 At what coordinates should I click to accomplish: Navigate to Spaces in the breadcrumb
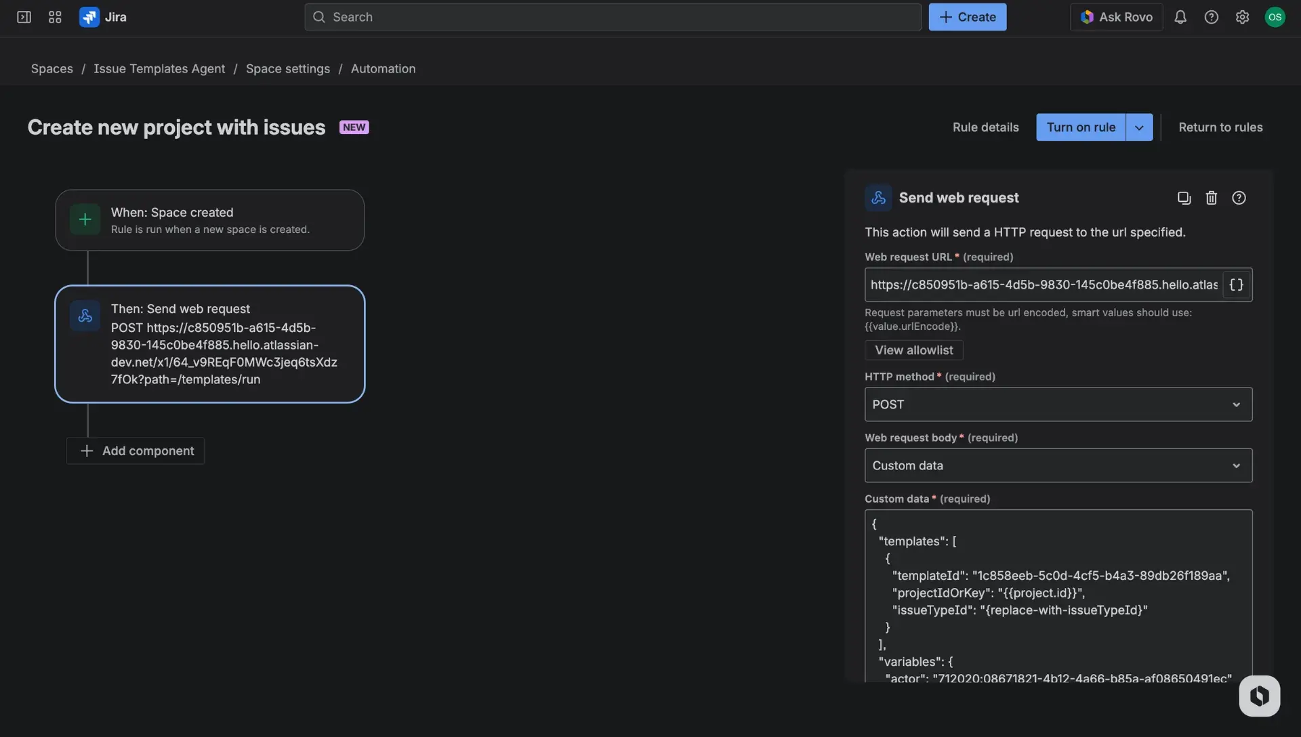click(x=51, y=68)
